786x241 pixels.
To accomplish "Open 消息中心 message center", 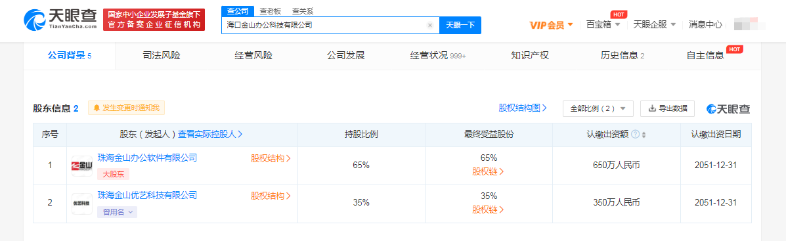I will [705, 24].
